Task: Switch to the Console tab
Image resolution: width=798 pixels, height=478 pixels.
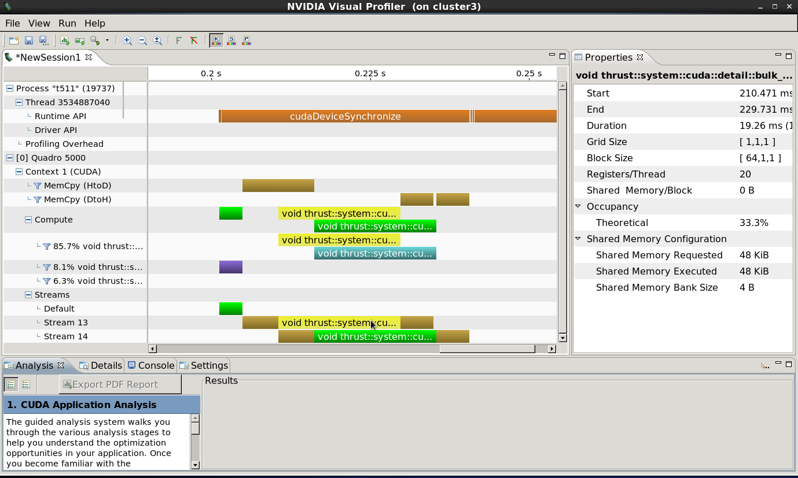Action: [x=151, y=365]
